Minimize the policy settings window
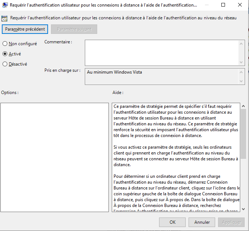 pyautogui.click(x=207, y=5)
